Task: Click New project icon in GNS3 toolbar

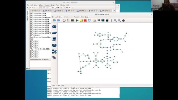Action: point(54,20)
